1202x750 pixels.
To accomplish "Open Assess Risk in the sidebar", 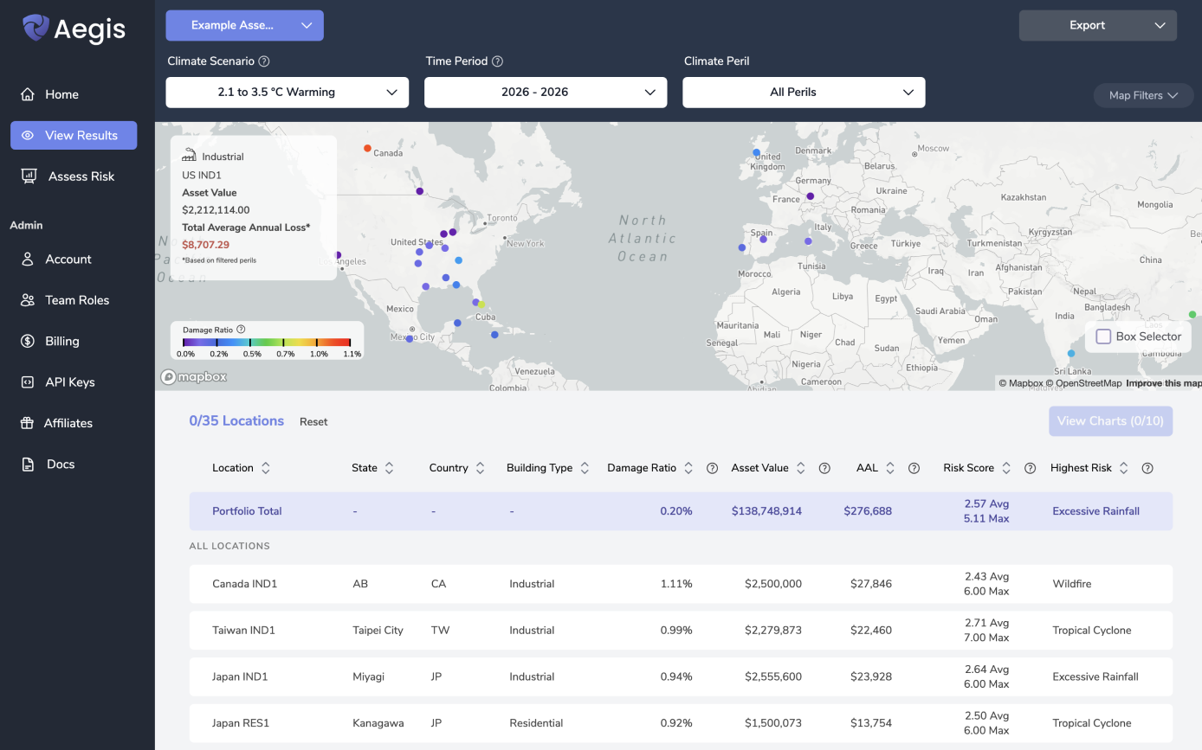I will [x=81, y=176].
